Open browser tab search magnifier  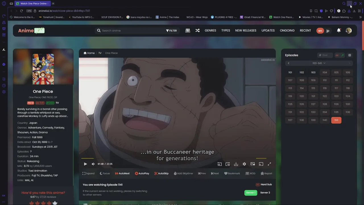click(x=344, y=4)
